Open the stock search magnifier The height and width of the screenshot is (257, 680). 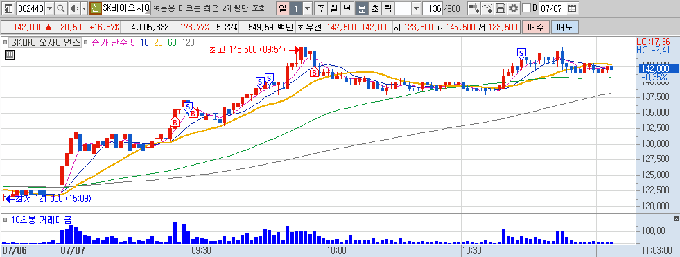61,8
